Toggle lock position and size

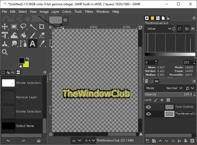(162, 100)
